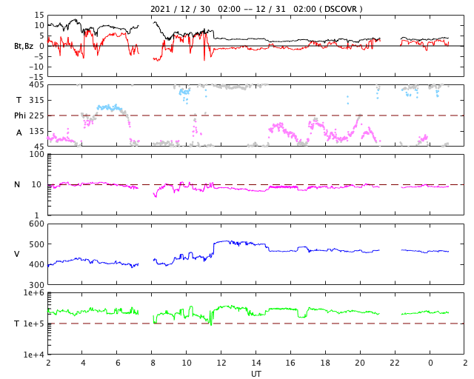Click the 'N' density panel label
474x379 pixels.
(17, 184)
